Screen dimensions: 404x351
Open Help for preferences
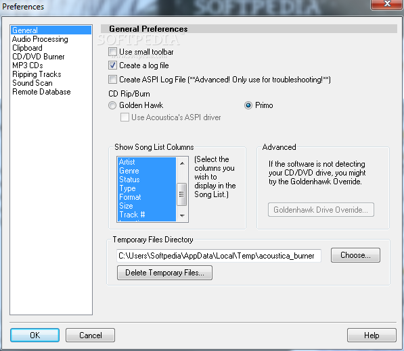372,335
